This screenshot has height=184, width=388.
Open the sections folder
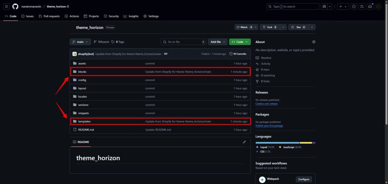click(83, 105)
